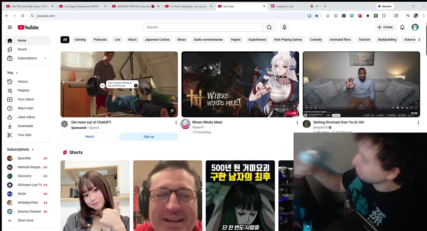The image size is (427, 231).
Task: Open Downloads in the sidebar
Action: coord(27,126)
